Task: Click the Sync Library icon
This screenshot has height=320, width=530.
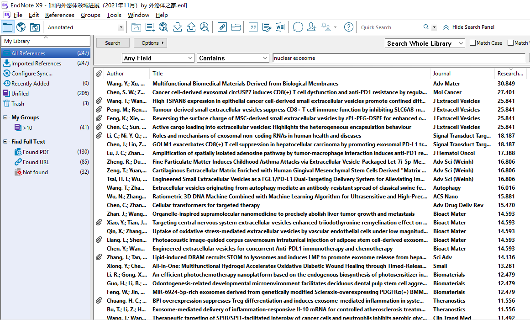Action: coord(298,27)
